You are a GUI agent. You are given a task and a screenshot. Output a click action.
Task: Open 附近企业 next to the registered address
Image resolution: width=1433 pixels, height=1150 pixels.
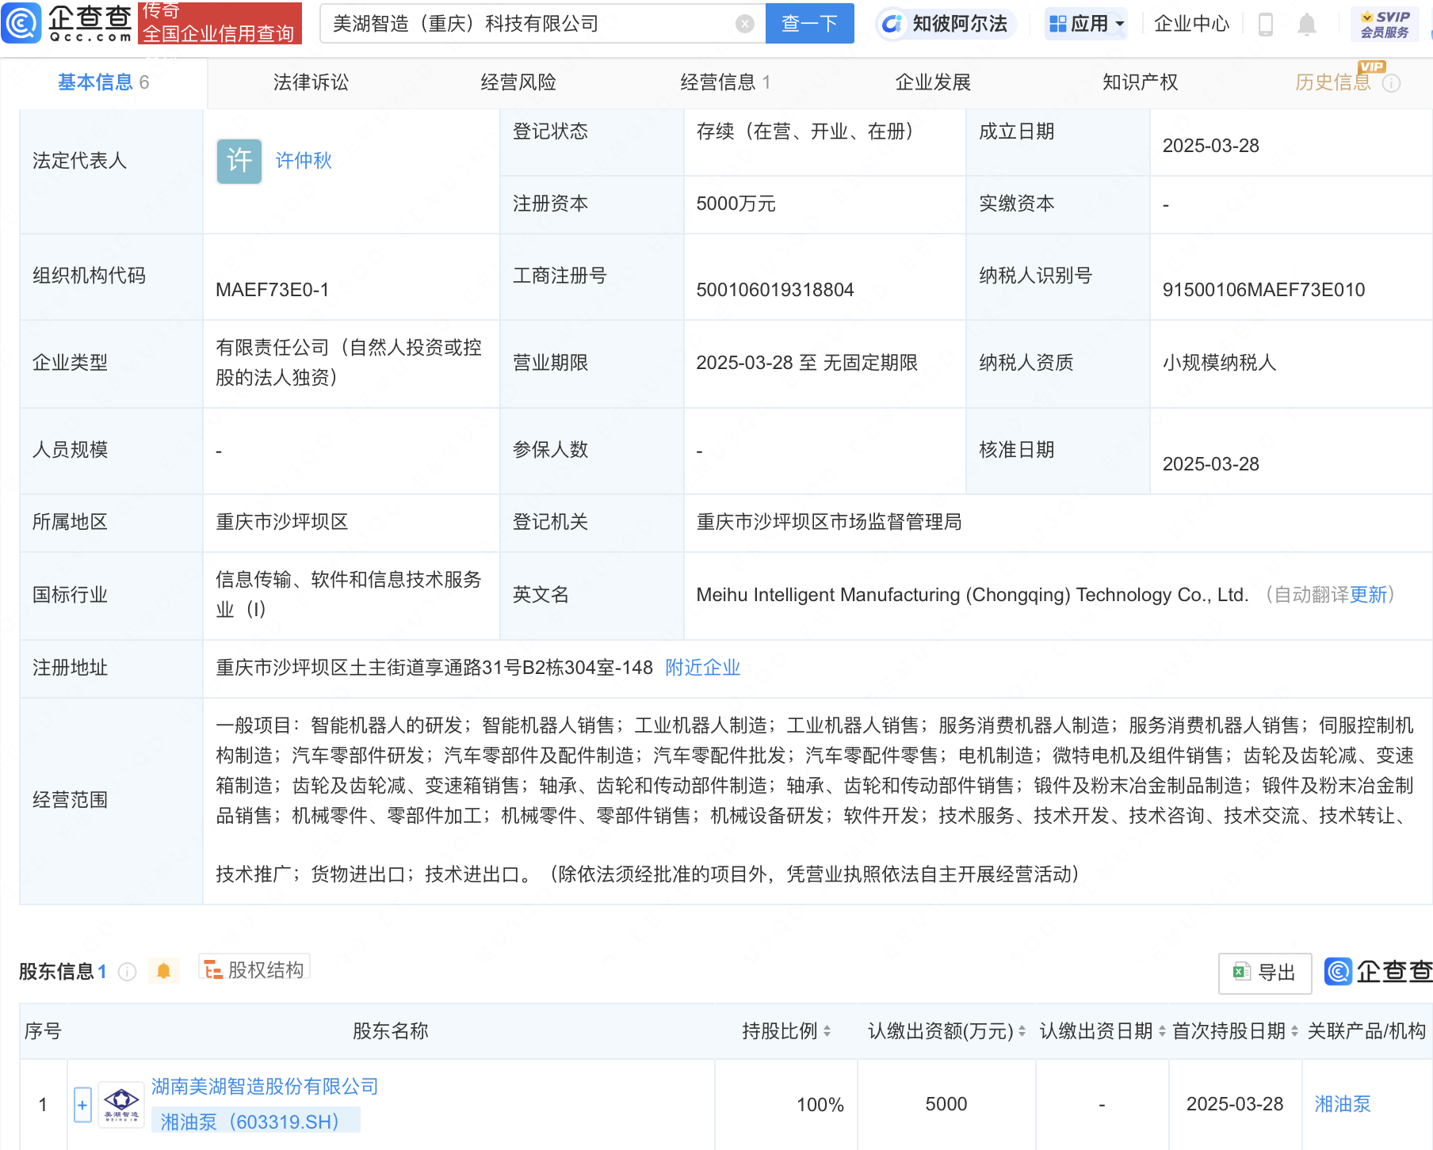(702, 668)
